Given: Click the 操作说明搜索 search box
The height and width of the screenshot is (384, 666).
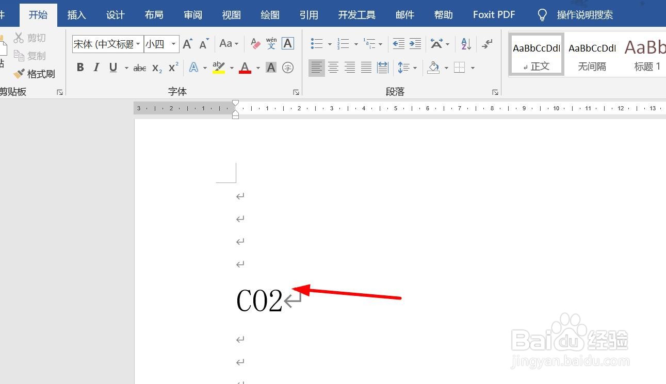Looking at the screenshot, I should [x=584, y=14].
